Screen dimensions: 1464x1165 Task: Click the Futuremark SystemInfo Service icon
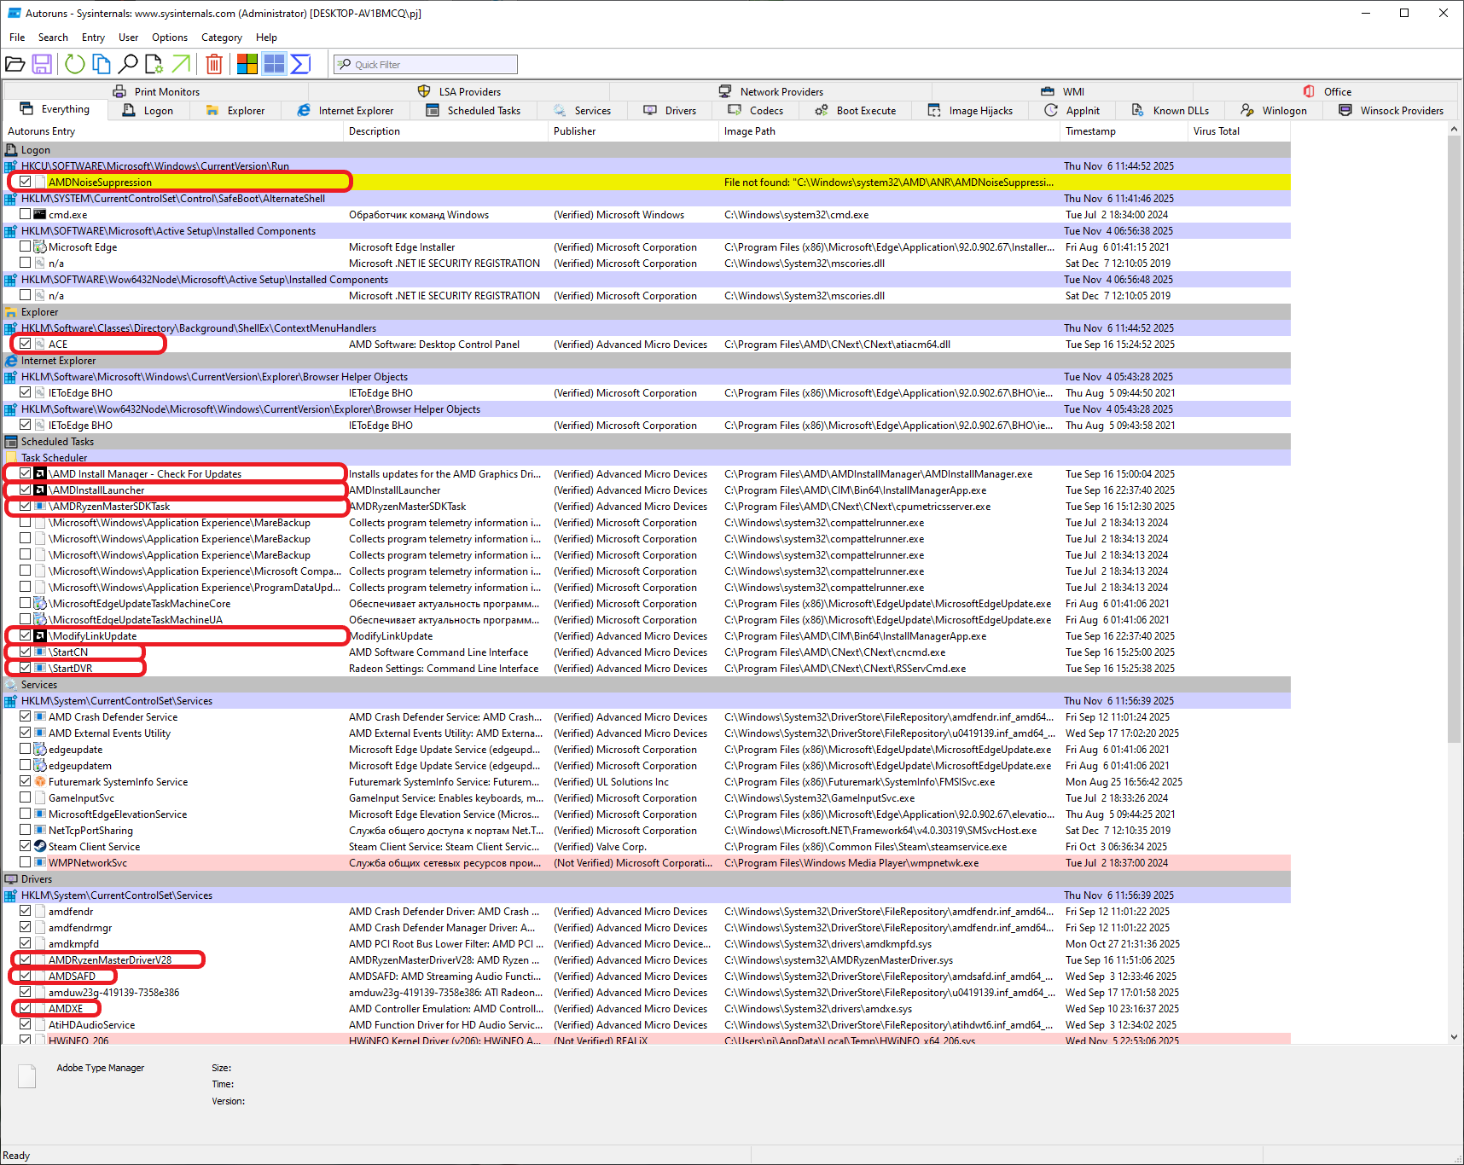40,782
